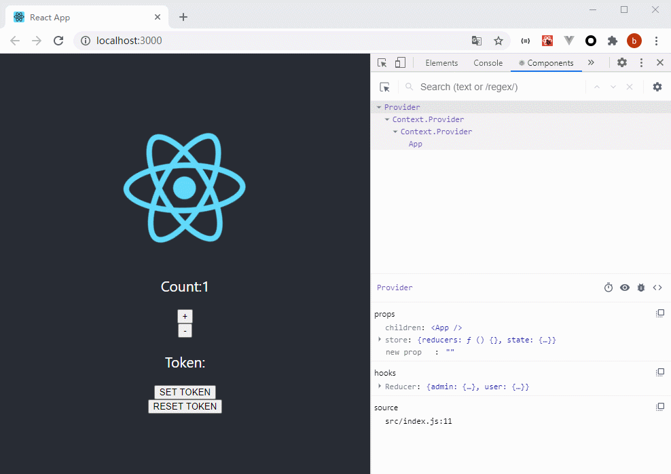Select the App component in tree
This screenshot has height=474, width=671.
[x=415, y=144]
